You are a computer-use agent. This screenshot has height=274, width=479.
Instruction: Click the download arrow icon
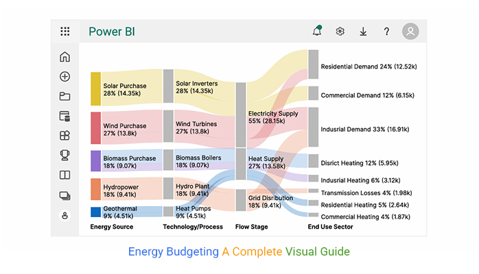(363, 32)
